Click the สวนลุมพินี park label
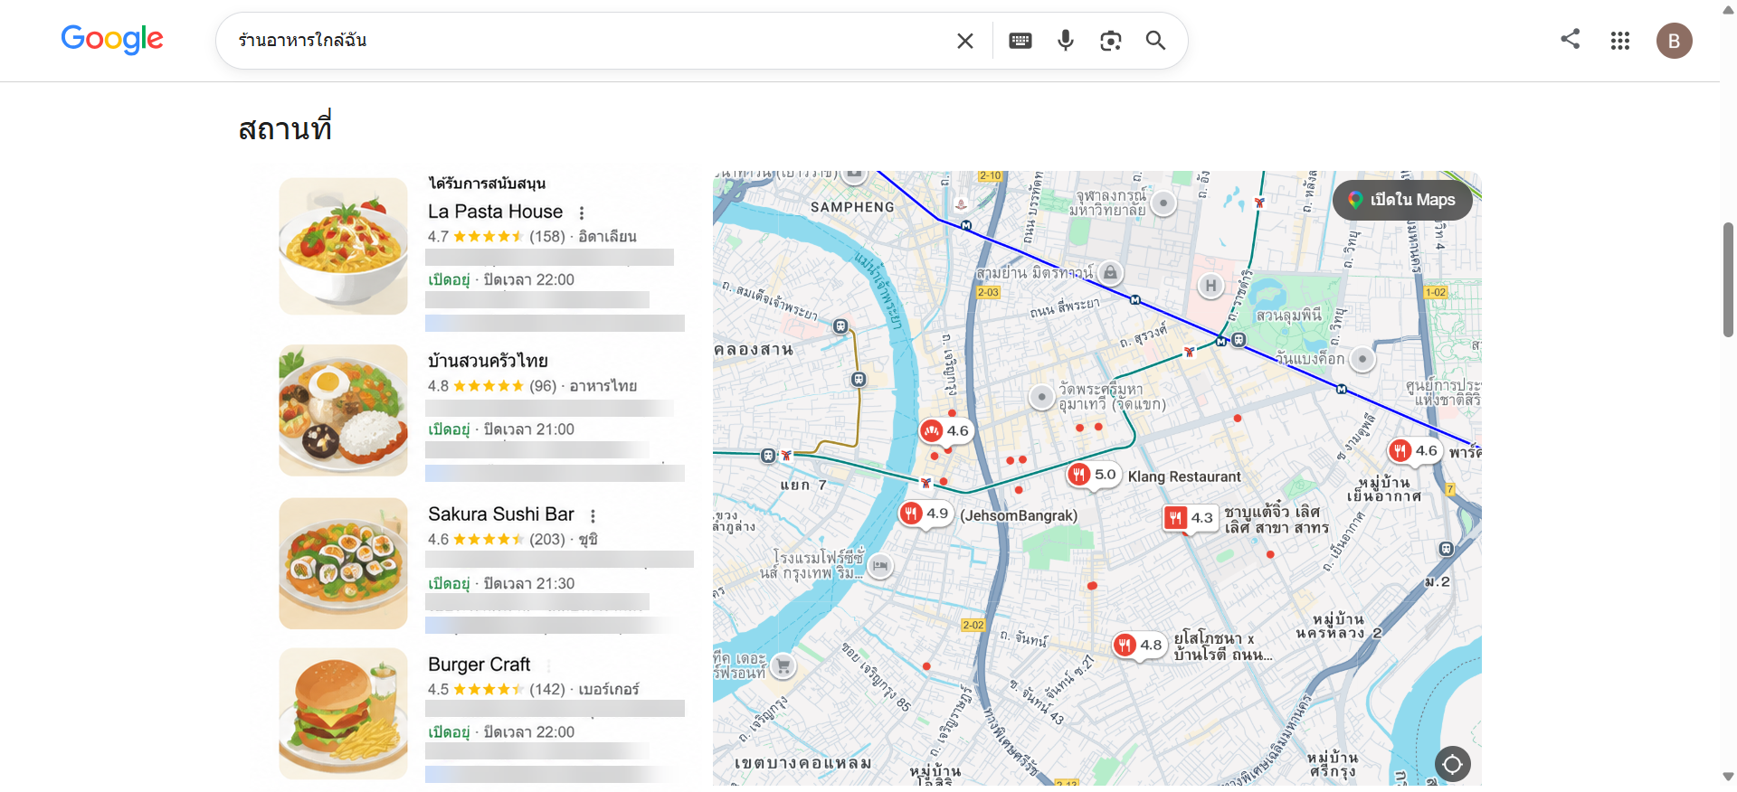The image size is (1737, 792). click(x=1288, y=316)
